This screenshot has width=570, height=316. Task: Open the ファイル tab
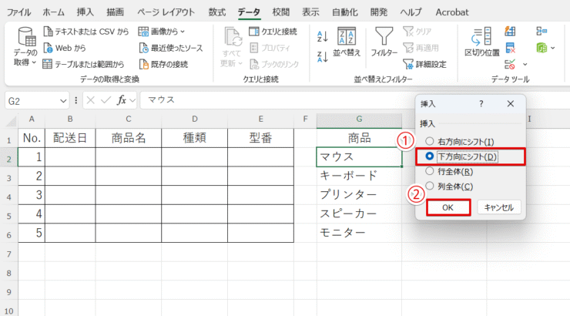(19, 12)
